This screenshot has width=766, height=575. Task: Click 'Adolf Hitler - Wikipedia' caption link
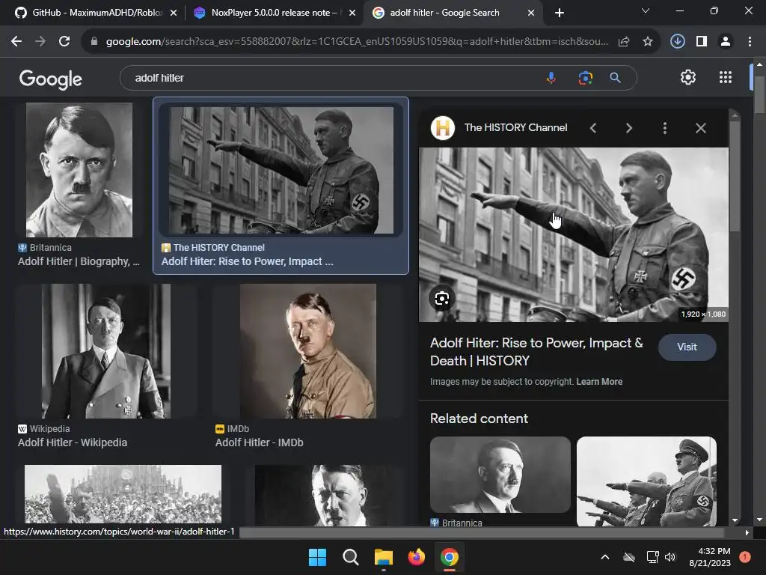click(x=73, y=442)
